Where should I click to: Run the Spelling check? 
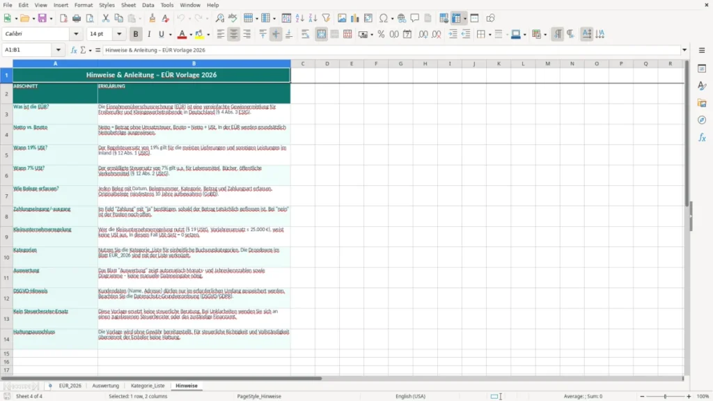233,18
